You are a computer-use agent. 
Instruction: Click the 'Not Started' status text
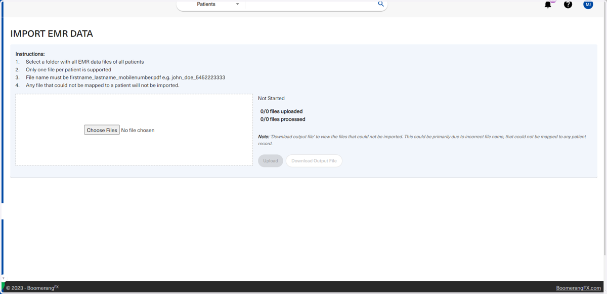[x=271, y=98]
